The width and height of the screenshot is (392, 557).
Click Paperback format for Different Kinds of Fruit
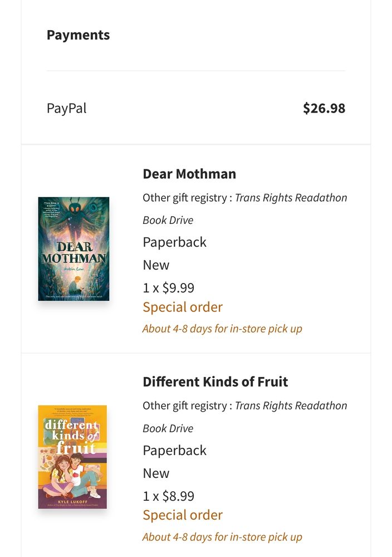[x=174, y=451]
